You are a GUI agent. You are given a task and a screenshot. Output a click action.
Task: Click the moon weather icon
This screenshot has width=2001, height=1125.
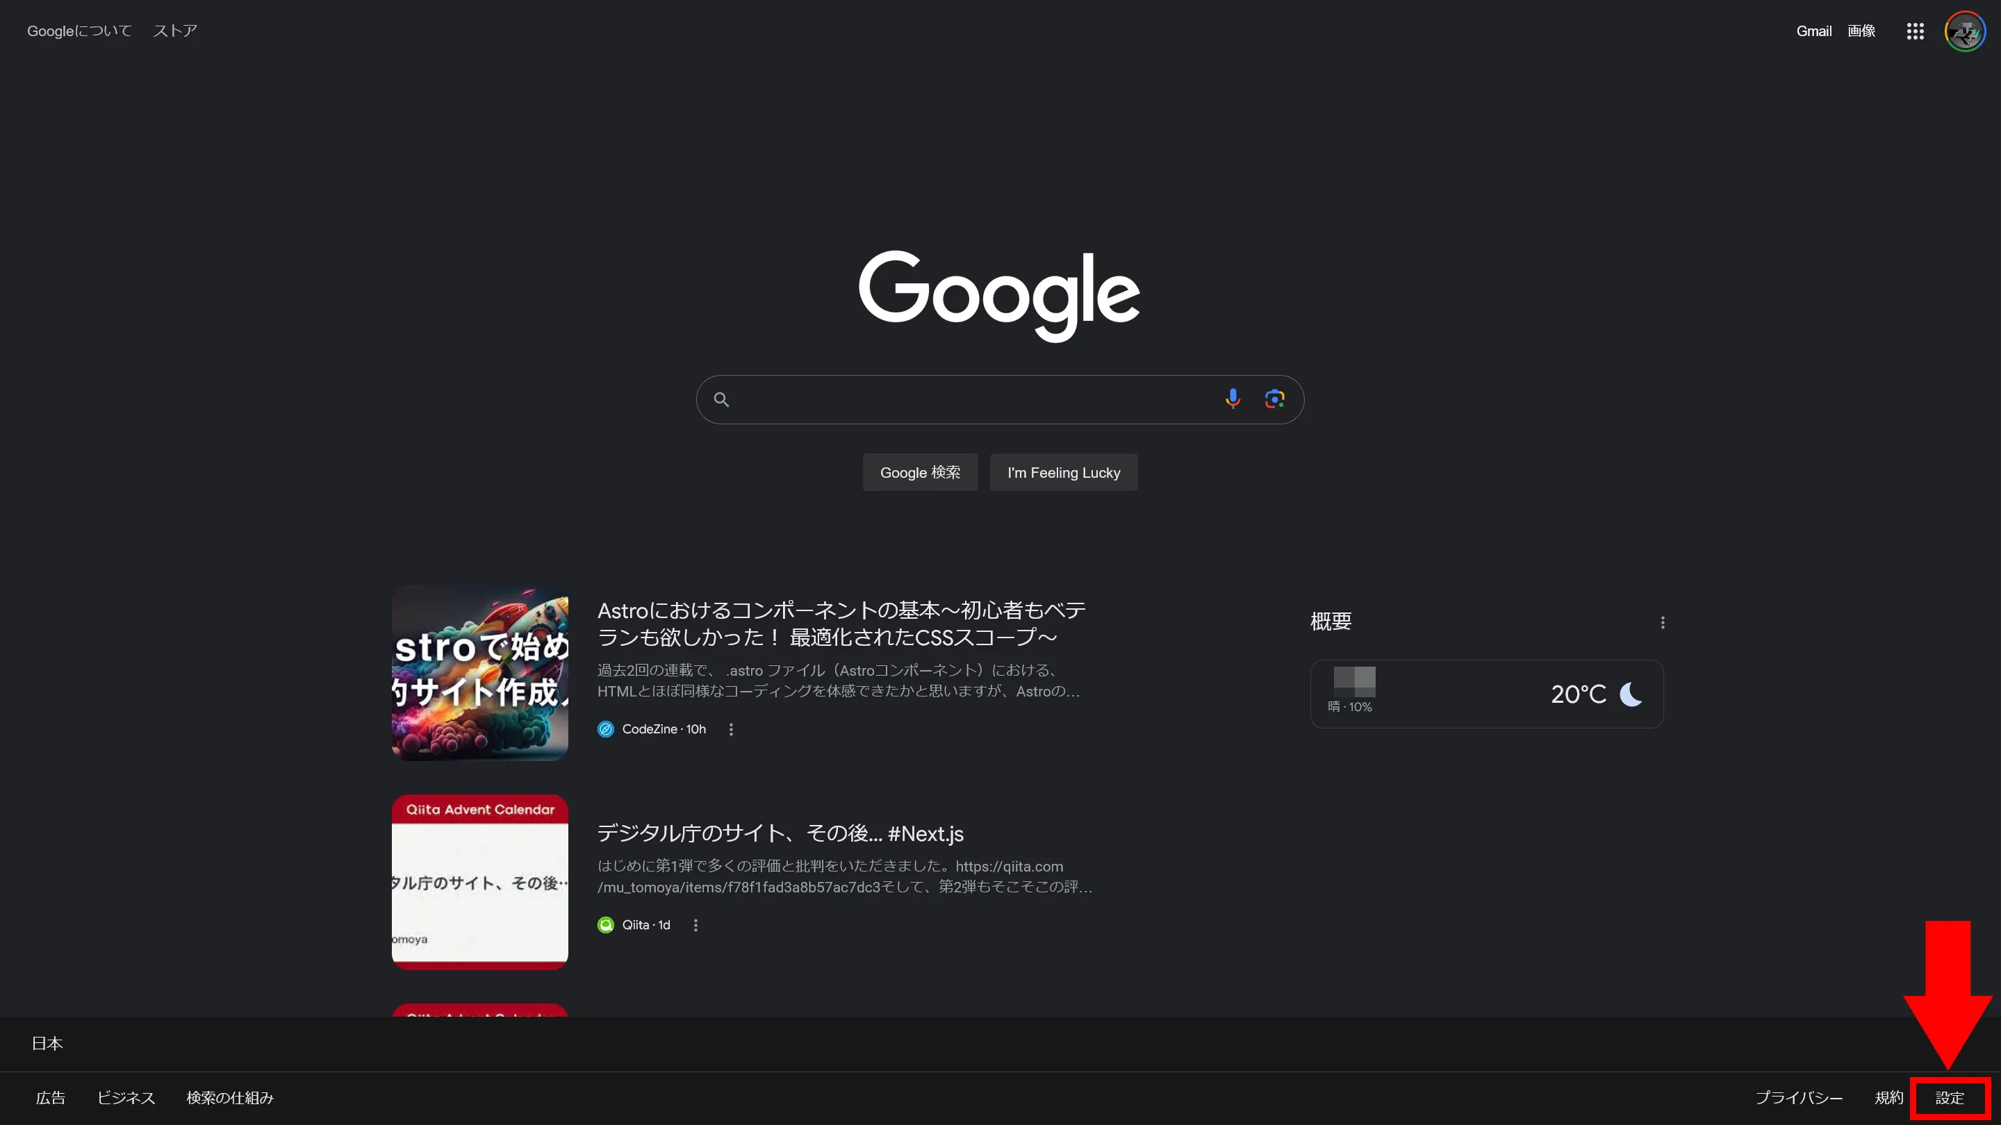click(x=1631, y=693)
